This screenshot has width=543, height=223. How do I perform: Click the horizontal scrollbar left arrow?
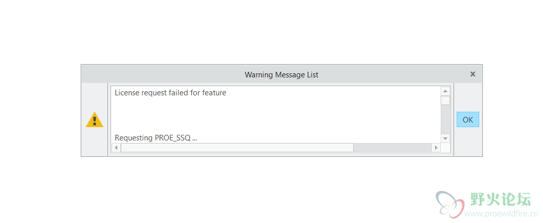[x=116, y=148]
